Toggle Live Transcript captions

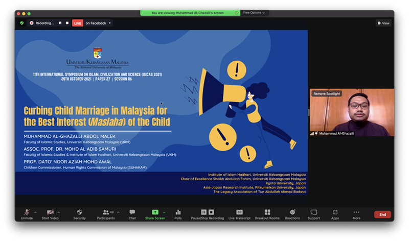pyautogui.click(x=239, y=213)
